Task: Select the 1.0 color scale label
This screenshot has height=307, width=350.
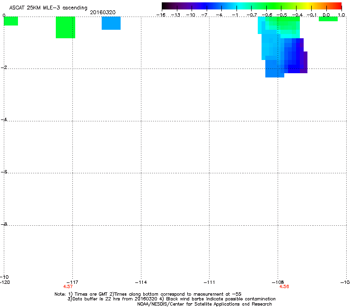Action: (341, 15)
